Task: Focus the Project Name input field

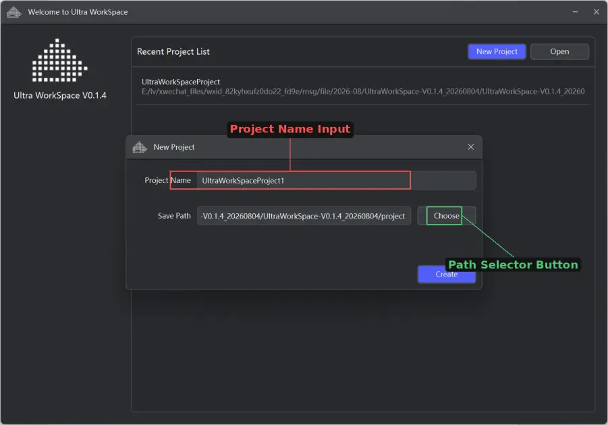Action: pyautogui.click(x=336, y=180)
